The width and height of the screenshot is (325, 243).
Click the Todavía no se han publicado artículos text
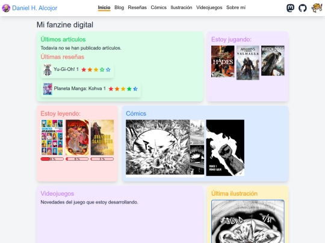[81, 48]
